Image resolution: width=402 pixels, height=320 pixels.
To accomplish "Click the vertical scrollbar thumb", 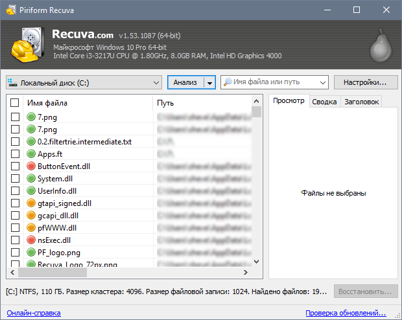I will pos(256,111).
